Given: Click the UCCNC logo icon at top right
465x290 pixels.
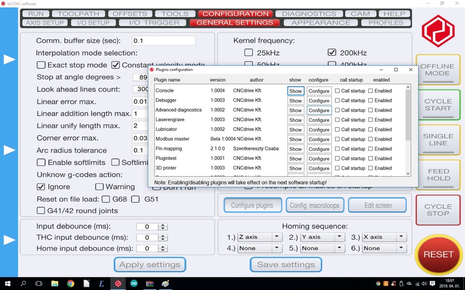Looking at the screenshot, I should [438, 31].
